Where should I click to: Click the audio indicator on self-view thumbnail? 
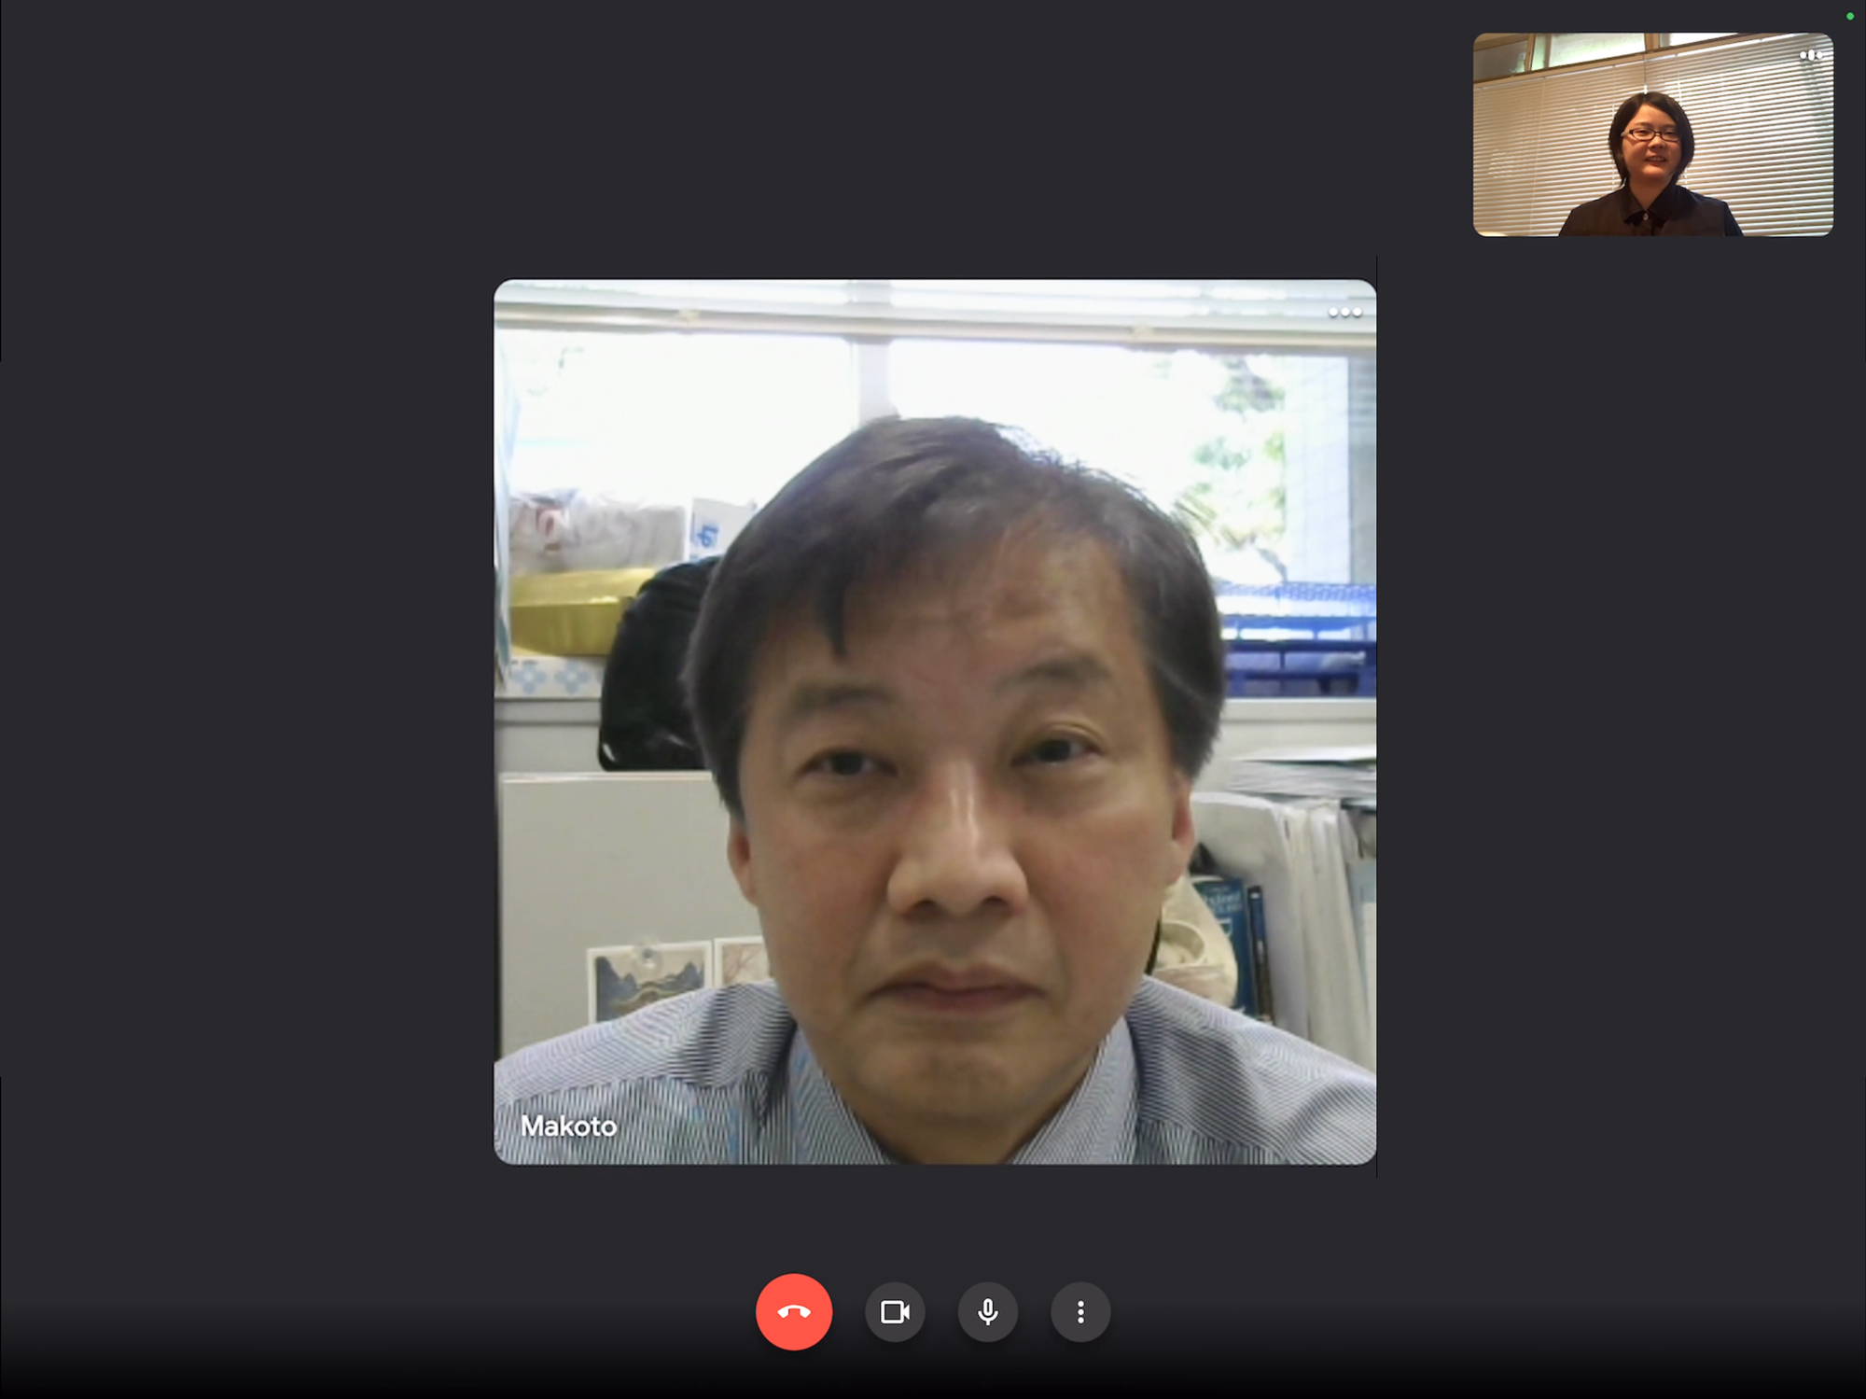click(x=1810, y=56)
